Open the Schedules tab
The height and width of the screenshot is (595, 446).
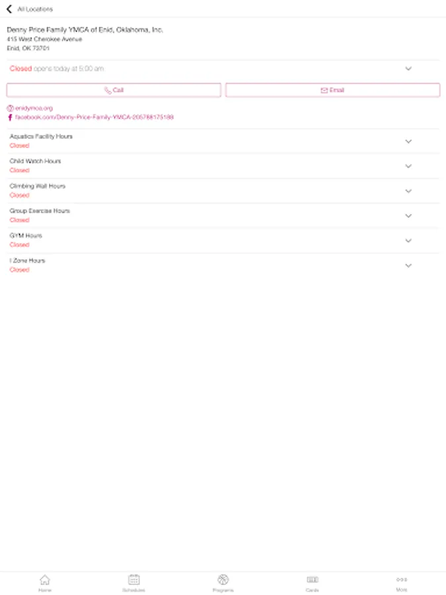(x=134, y=583)
